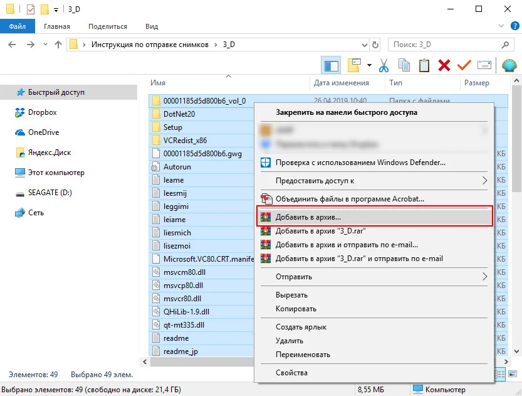Navigate up one folder level
This screenshot has width=522, height=396.
pyautogui.click(x=59, y=45)
